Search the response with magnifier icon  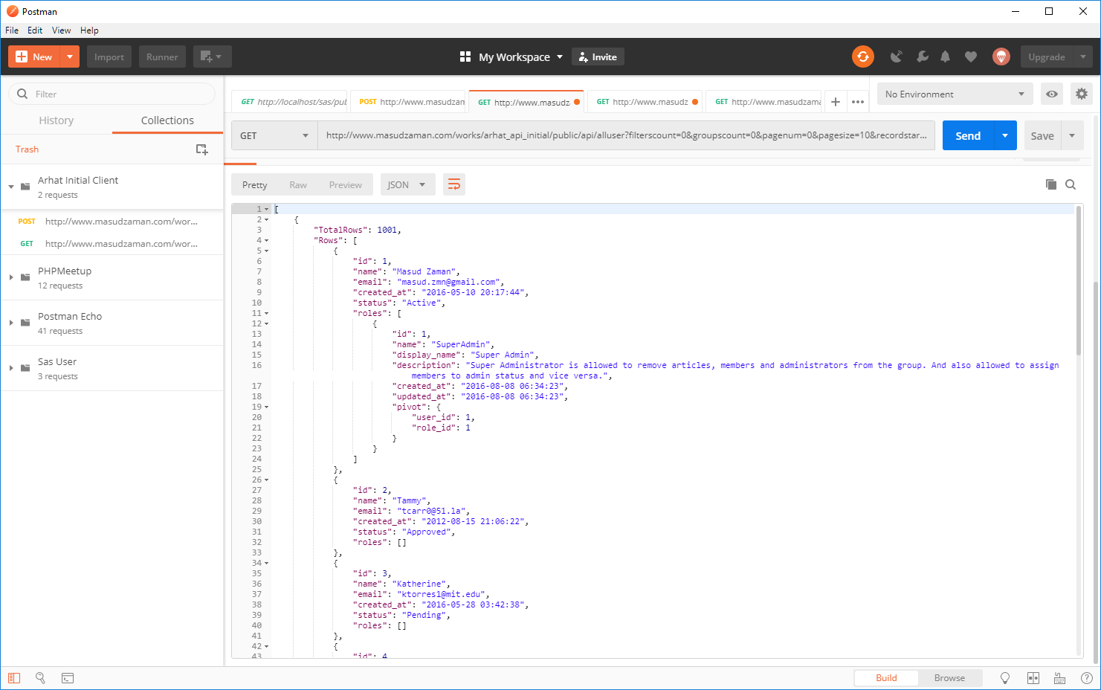tap(1071, 185)
